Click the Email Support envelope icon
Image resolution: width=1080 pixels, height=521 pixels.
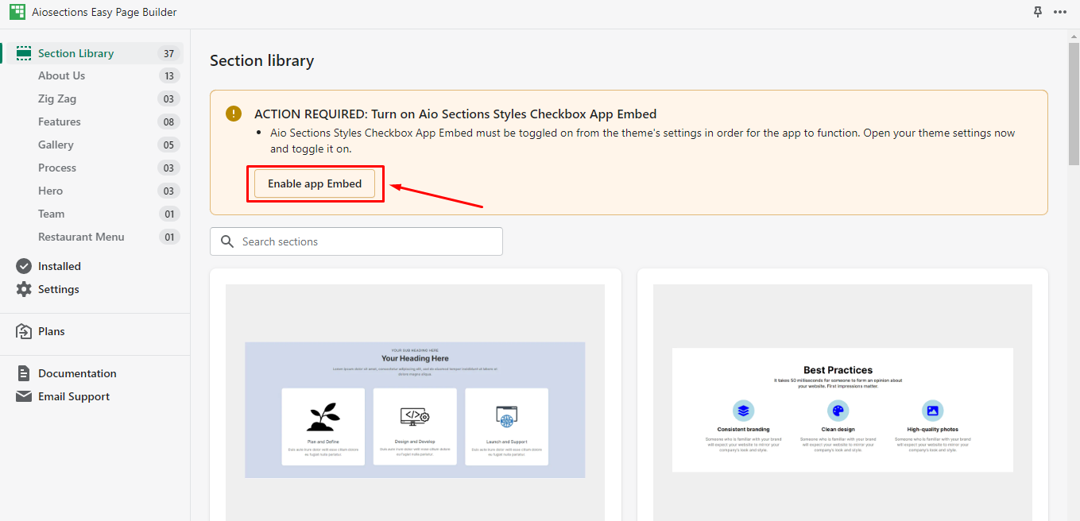24,396
